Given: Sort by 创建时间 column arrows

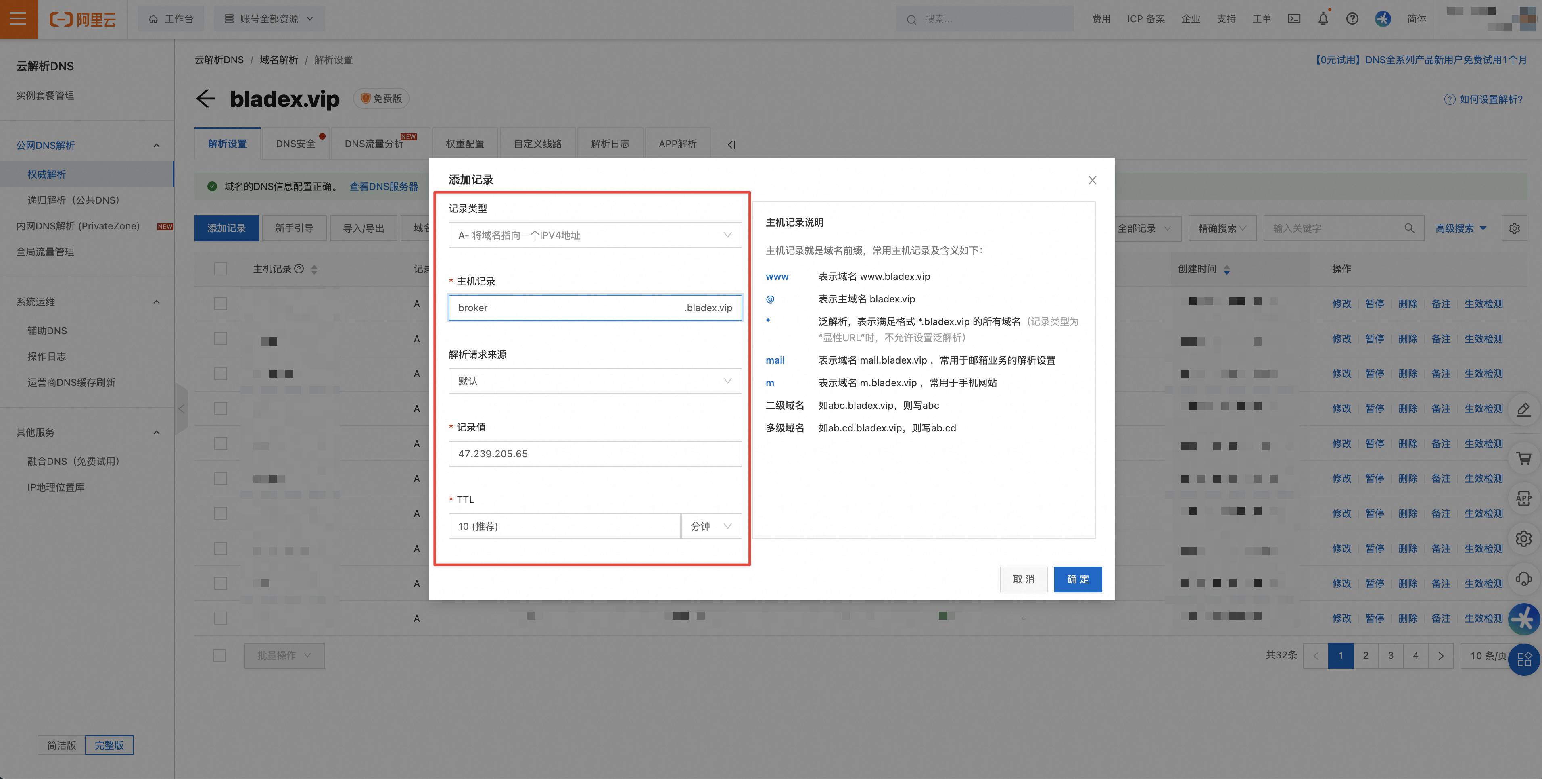Looking at the screenshot, I should tap(1226, 269).
